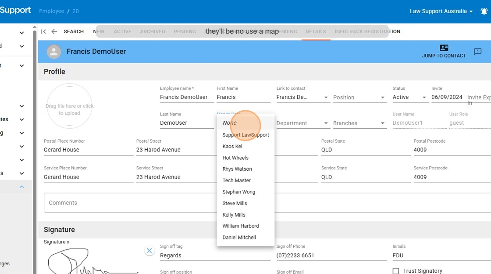Select Rhys Watson option

click(x=245, y=169)
